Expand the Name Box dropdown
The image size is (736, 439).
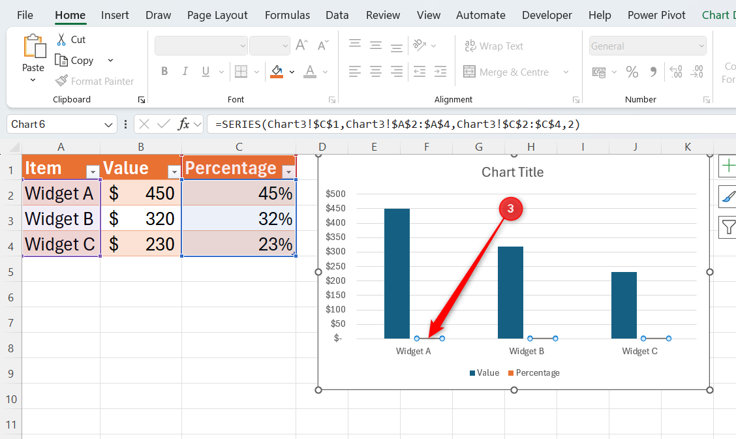coord(108,125)
